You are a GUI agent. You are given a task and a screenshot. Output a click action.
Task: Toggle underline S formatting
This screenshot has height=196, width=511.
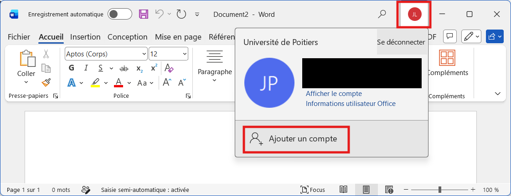point(101,68)
